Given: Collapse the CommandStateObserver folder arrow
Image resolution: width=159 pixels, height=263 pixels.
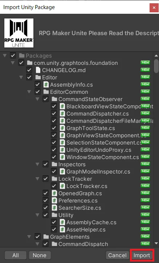Looking at the screenshot, I should pyautogui.click(x=37, y=99).
